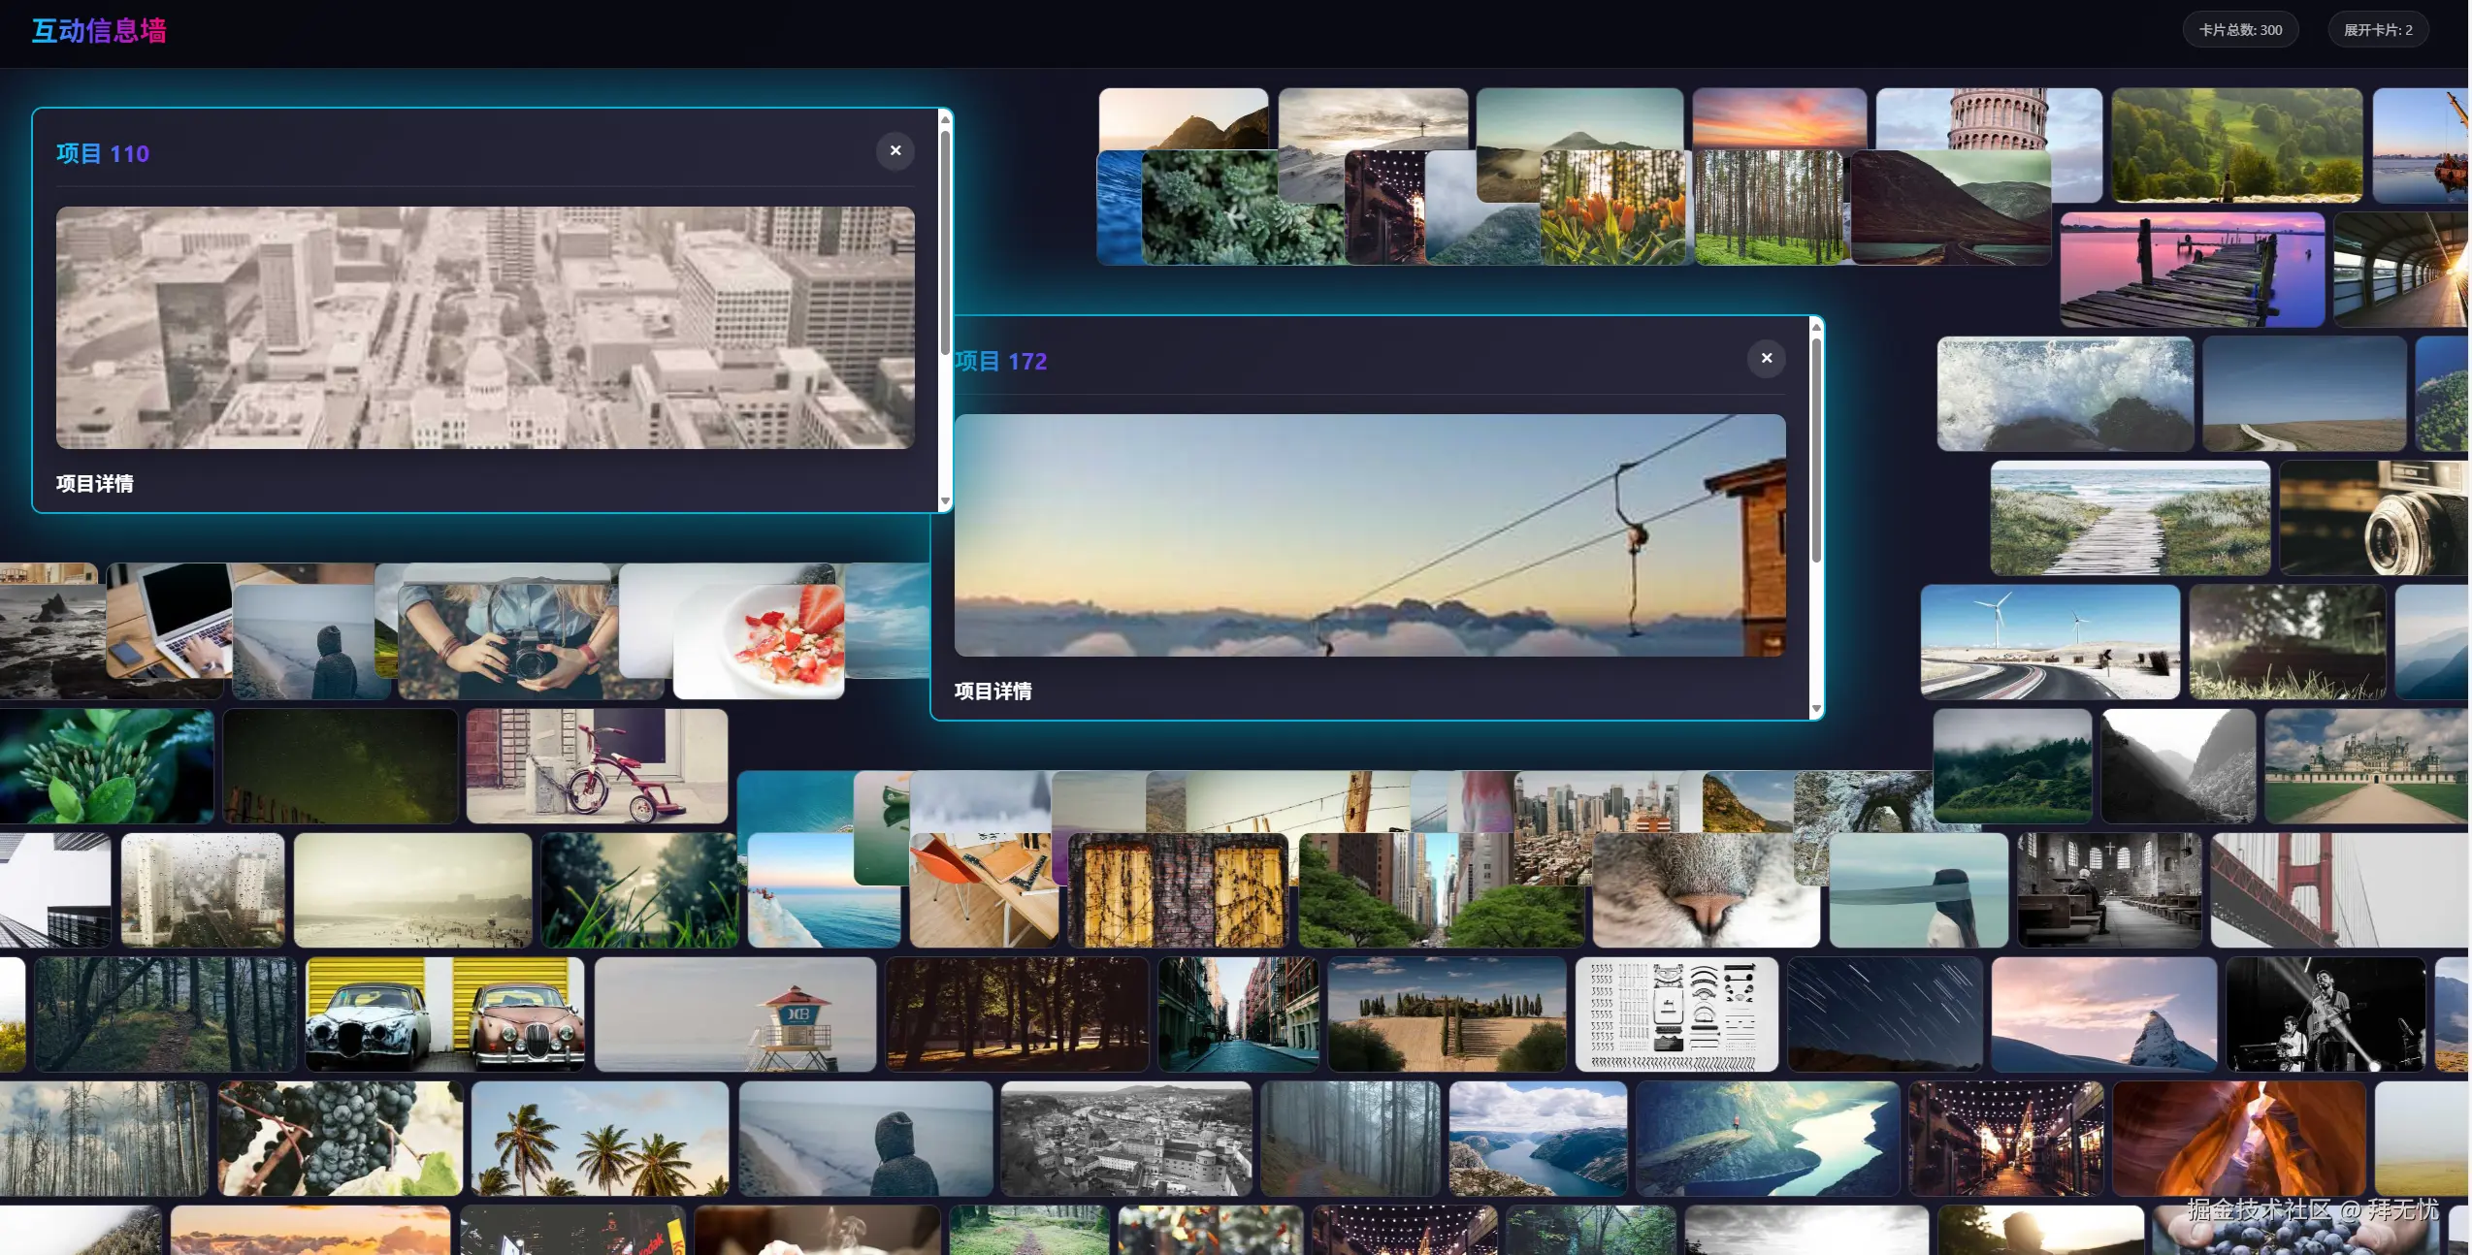Open the strawberry dessert bowl card
Image resolution: width=2472 pixels, height=1255 pixels.
pos(766,642)
